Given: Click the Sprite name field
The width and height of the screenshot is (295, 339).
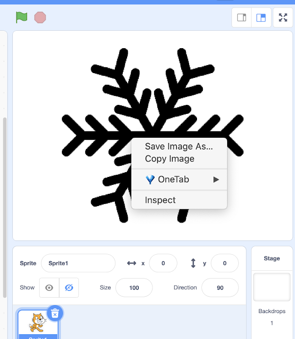Looking at the screenshot, I should [78, 263].
